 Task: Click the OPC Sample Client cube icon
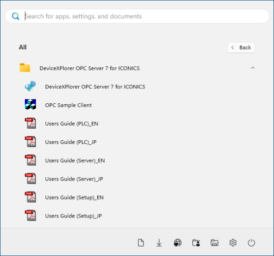click(x=30, y=104)
